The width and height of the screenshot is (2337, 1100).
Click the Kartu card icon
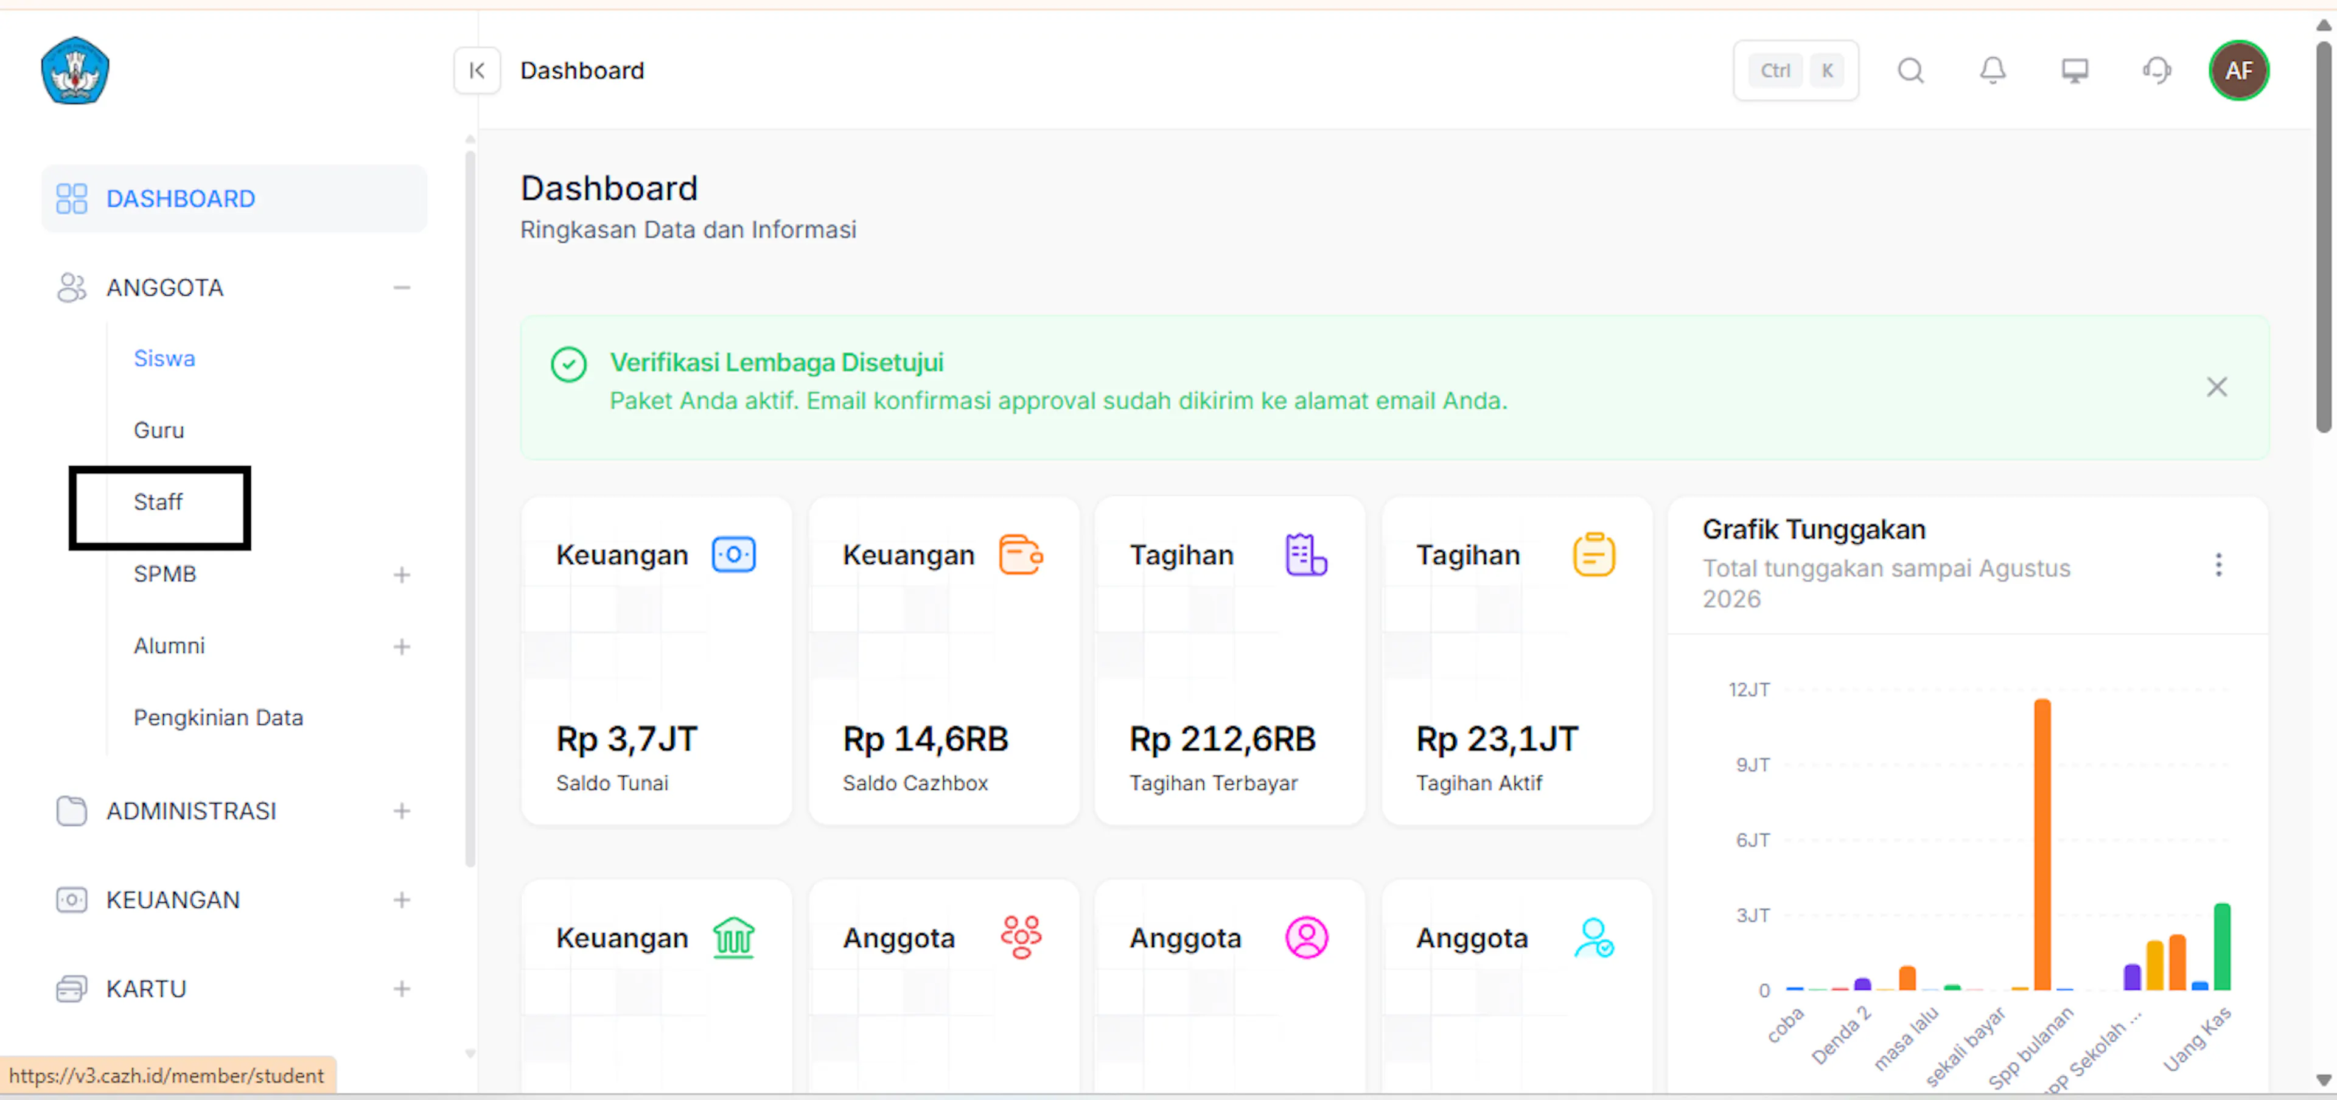click(x=72, y=989)
